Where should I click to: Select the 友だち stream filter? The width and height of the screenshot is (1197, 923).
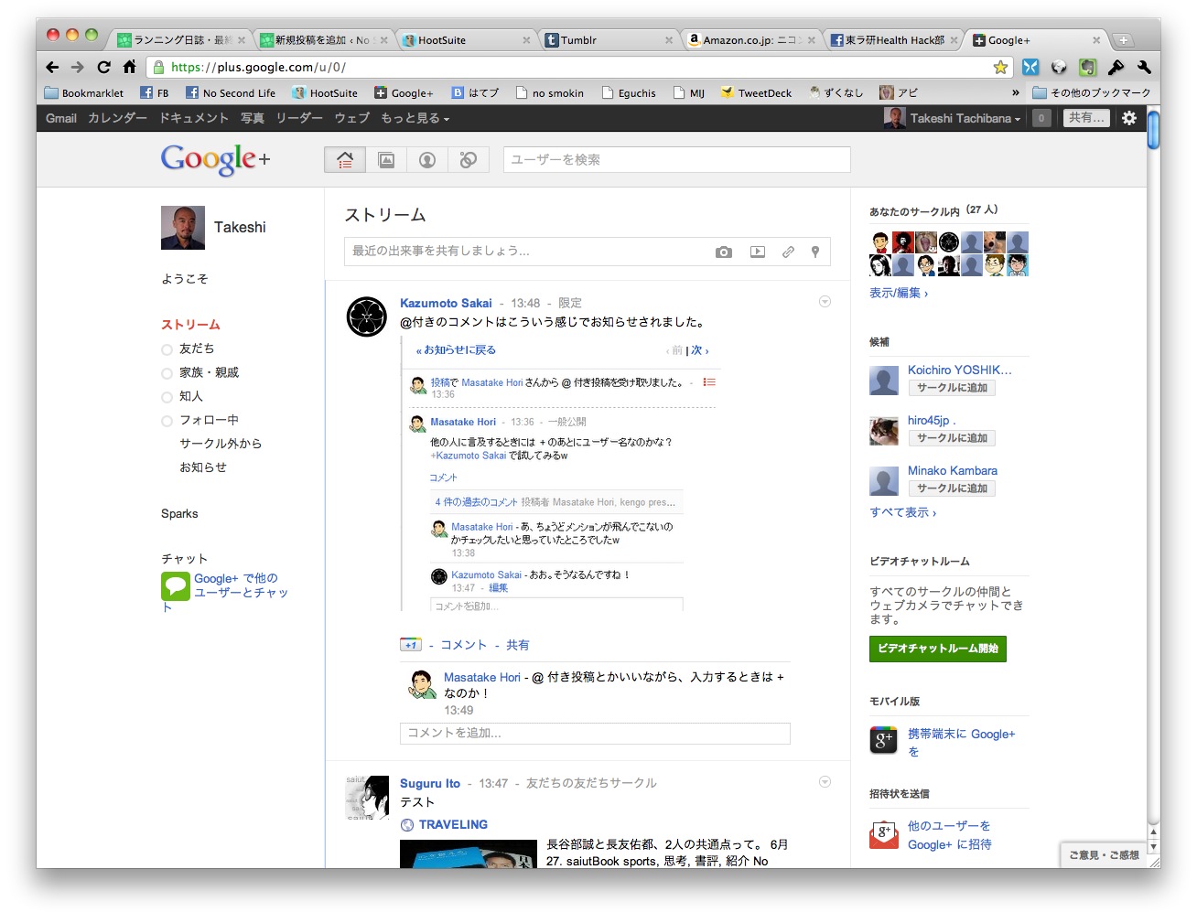[196, 349]
